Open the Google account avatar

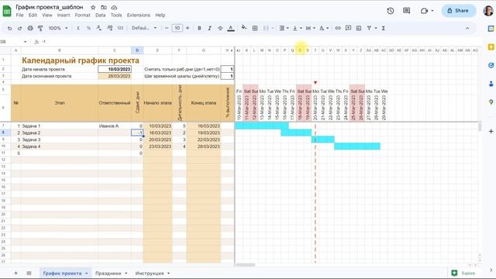tap(488, 10)
